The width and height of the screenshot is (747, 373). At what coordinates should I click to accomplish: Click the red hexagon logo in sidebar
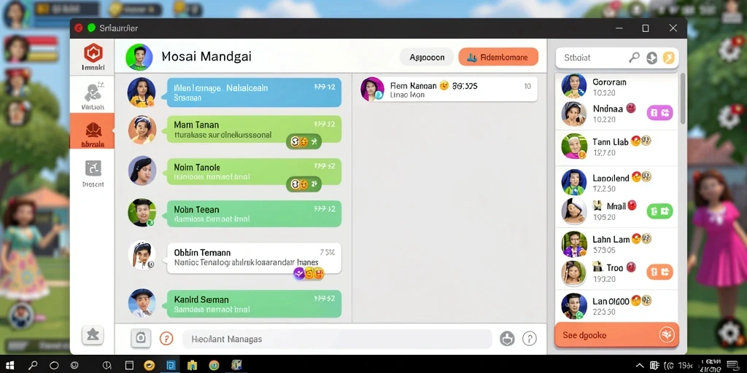(x=93, y=53)
